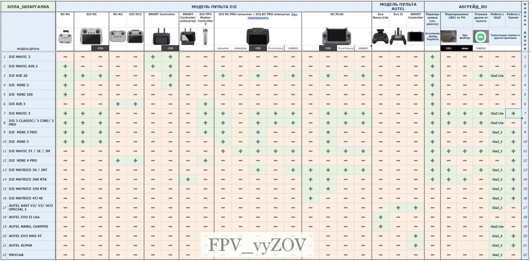The width and height of the screenshot is (531, 261).
Task: Select the DJI RC PRO controller image
Action: [258, 36]
